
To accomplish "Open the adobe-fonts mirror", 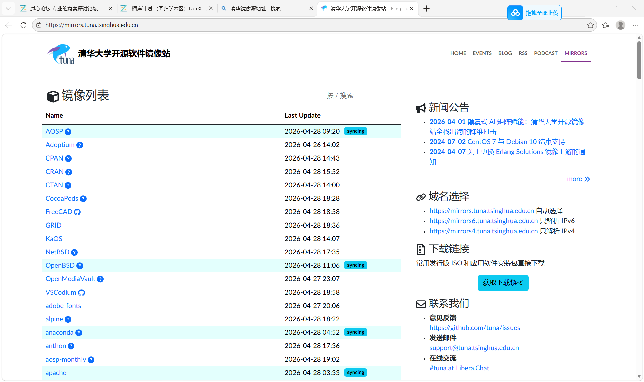I will coord(63,306).
